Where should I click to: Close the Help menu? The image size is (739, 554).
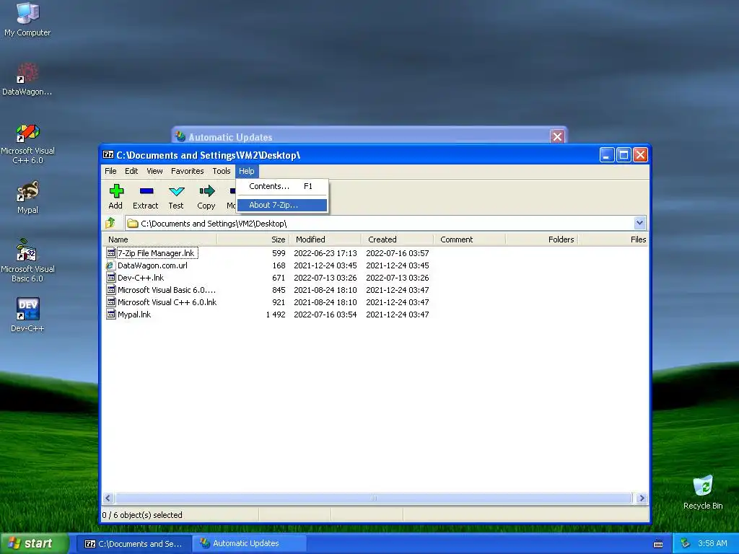247,171
